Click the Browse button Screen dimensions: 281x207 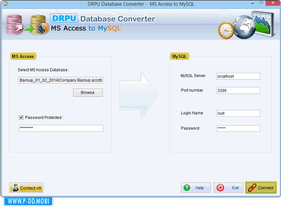pos(88,92)
